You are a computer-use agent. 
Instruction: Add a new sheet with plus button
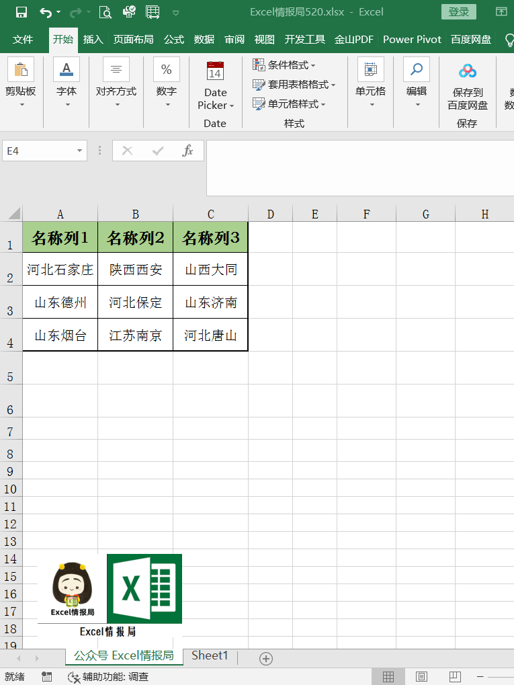pos(266,658)
